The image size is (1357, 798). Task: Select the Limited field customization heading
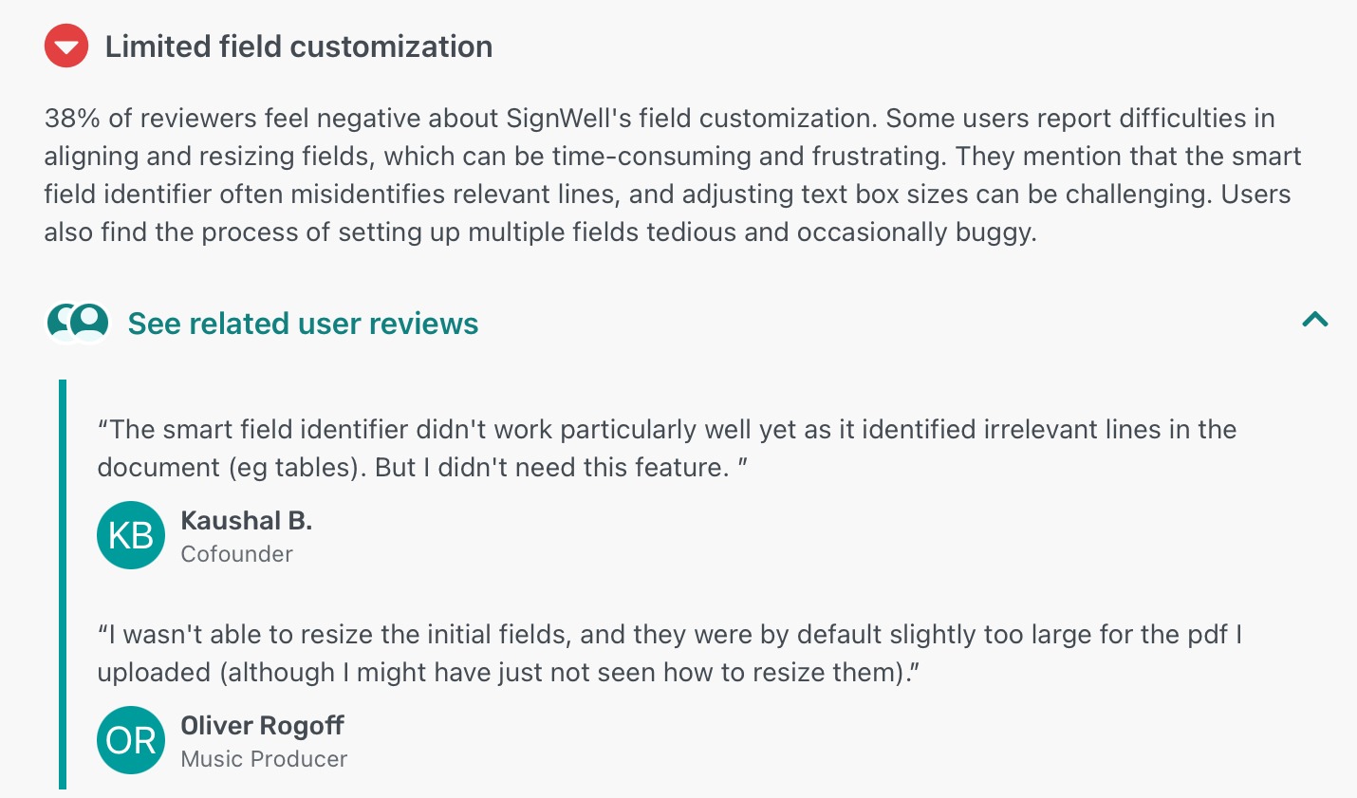(x=298, y=46)
